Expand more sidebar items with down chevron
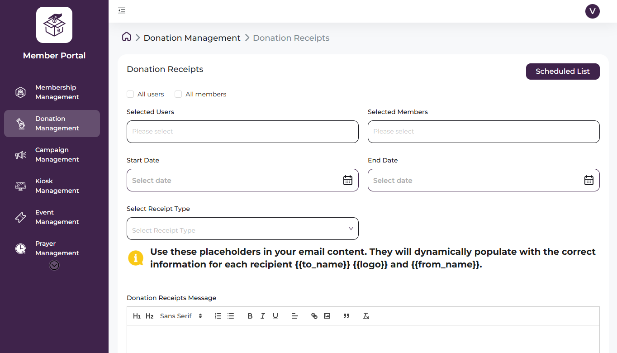 [54, 265]
